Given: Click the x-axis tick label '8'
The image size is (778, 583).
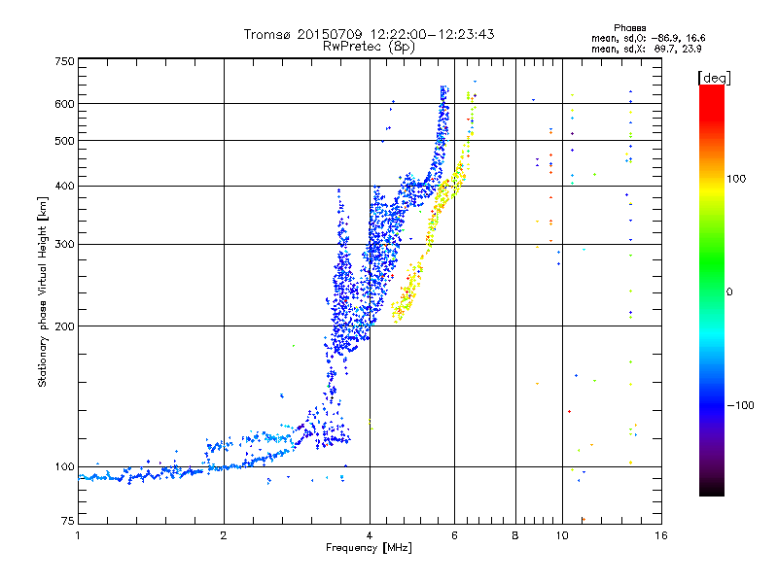Looking at the screenshot, I should [x=515, y=535].
